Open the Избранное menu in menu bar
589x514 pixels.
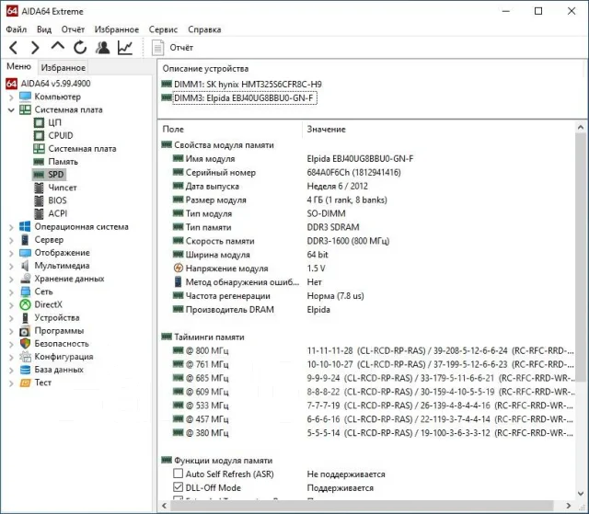(117, 29)
